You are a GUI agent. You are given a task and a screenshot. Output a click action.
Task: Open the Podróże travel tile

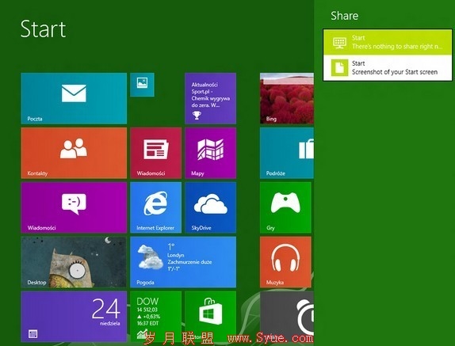(287, 153)
